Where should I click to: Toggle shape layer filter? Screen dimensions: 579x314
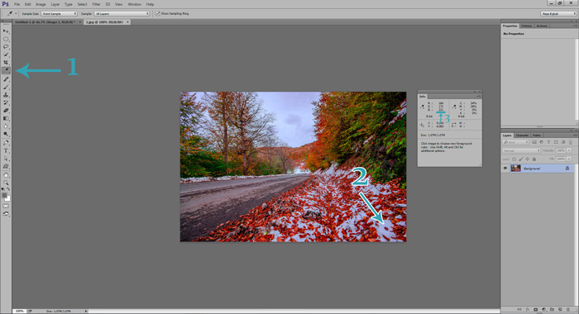click(556, 142)
